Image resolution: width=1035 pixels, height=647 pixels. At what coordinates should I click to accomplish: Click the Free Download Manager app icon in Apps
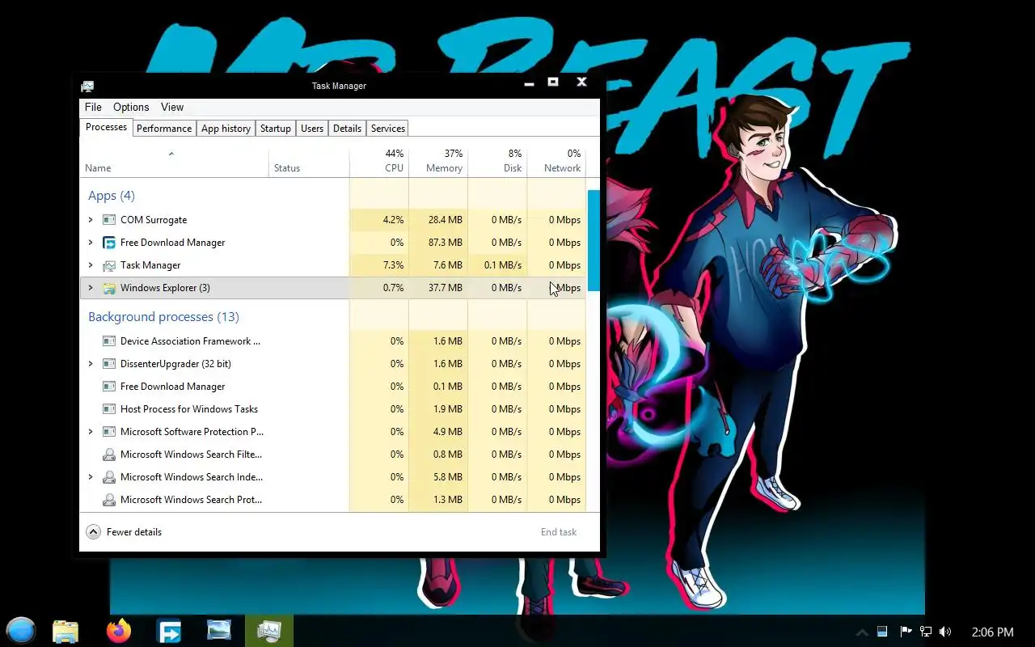tap(109, 243)
